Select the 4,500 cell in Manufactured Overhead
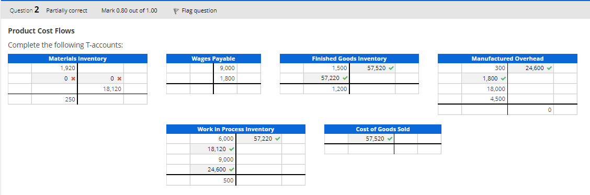This screenshot has width=590, height=195. (484, 99)
